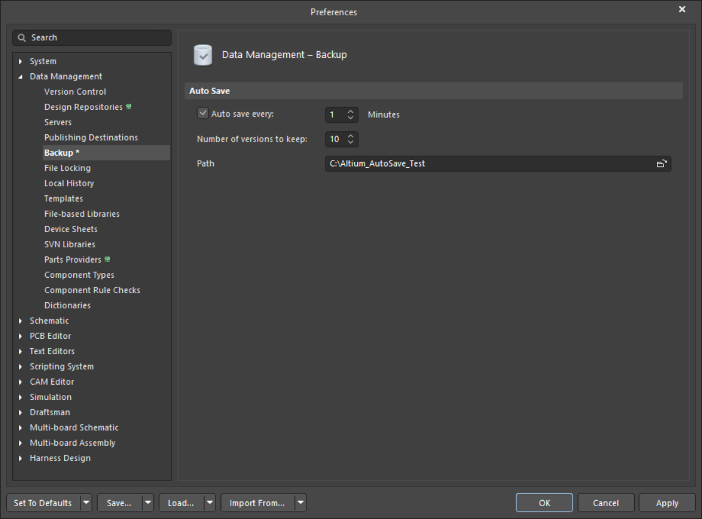Select Component Rule Checks page
This screenshot has width=702, height=519.
[92, 290]
